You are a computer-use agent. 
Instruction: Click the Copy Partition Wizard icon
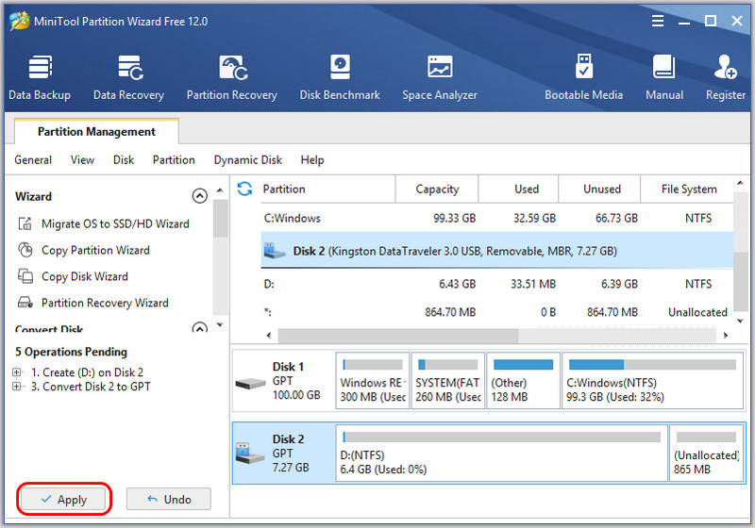click(25, 250)
